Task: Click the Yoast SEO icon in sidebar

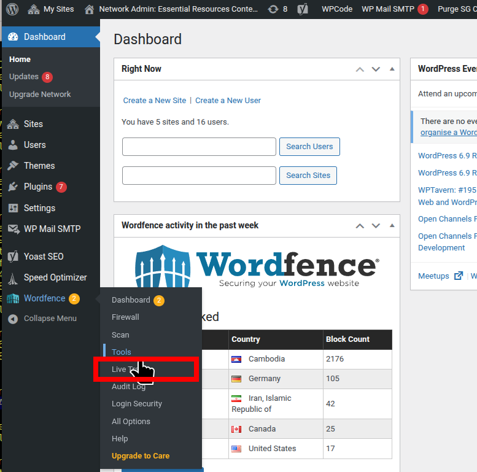Action: point(13,257)
